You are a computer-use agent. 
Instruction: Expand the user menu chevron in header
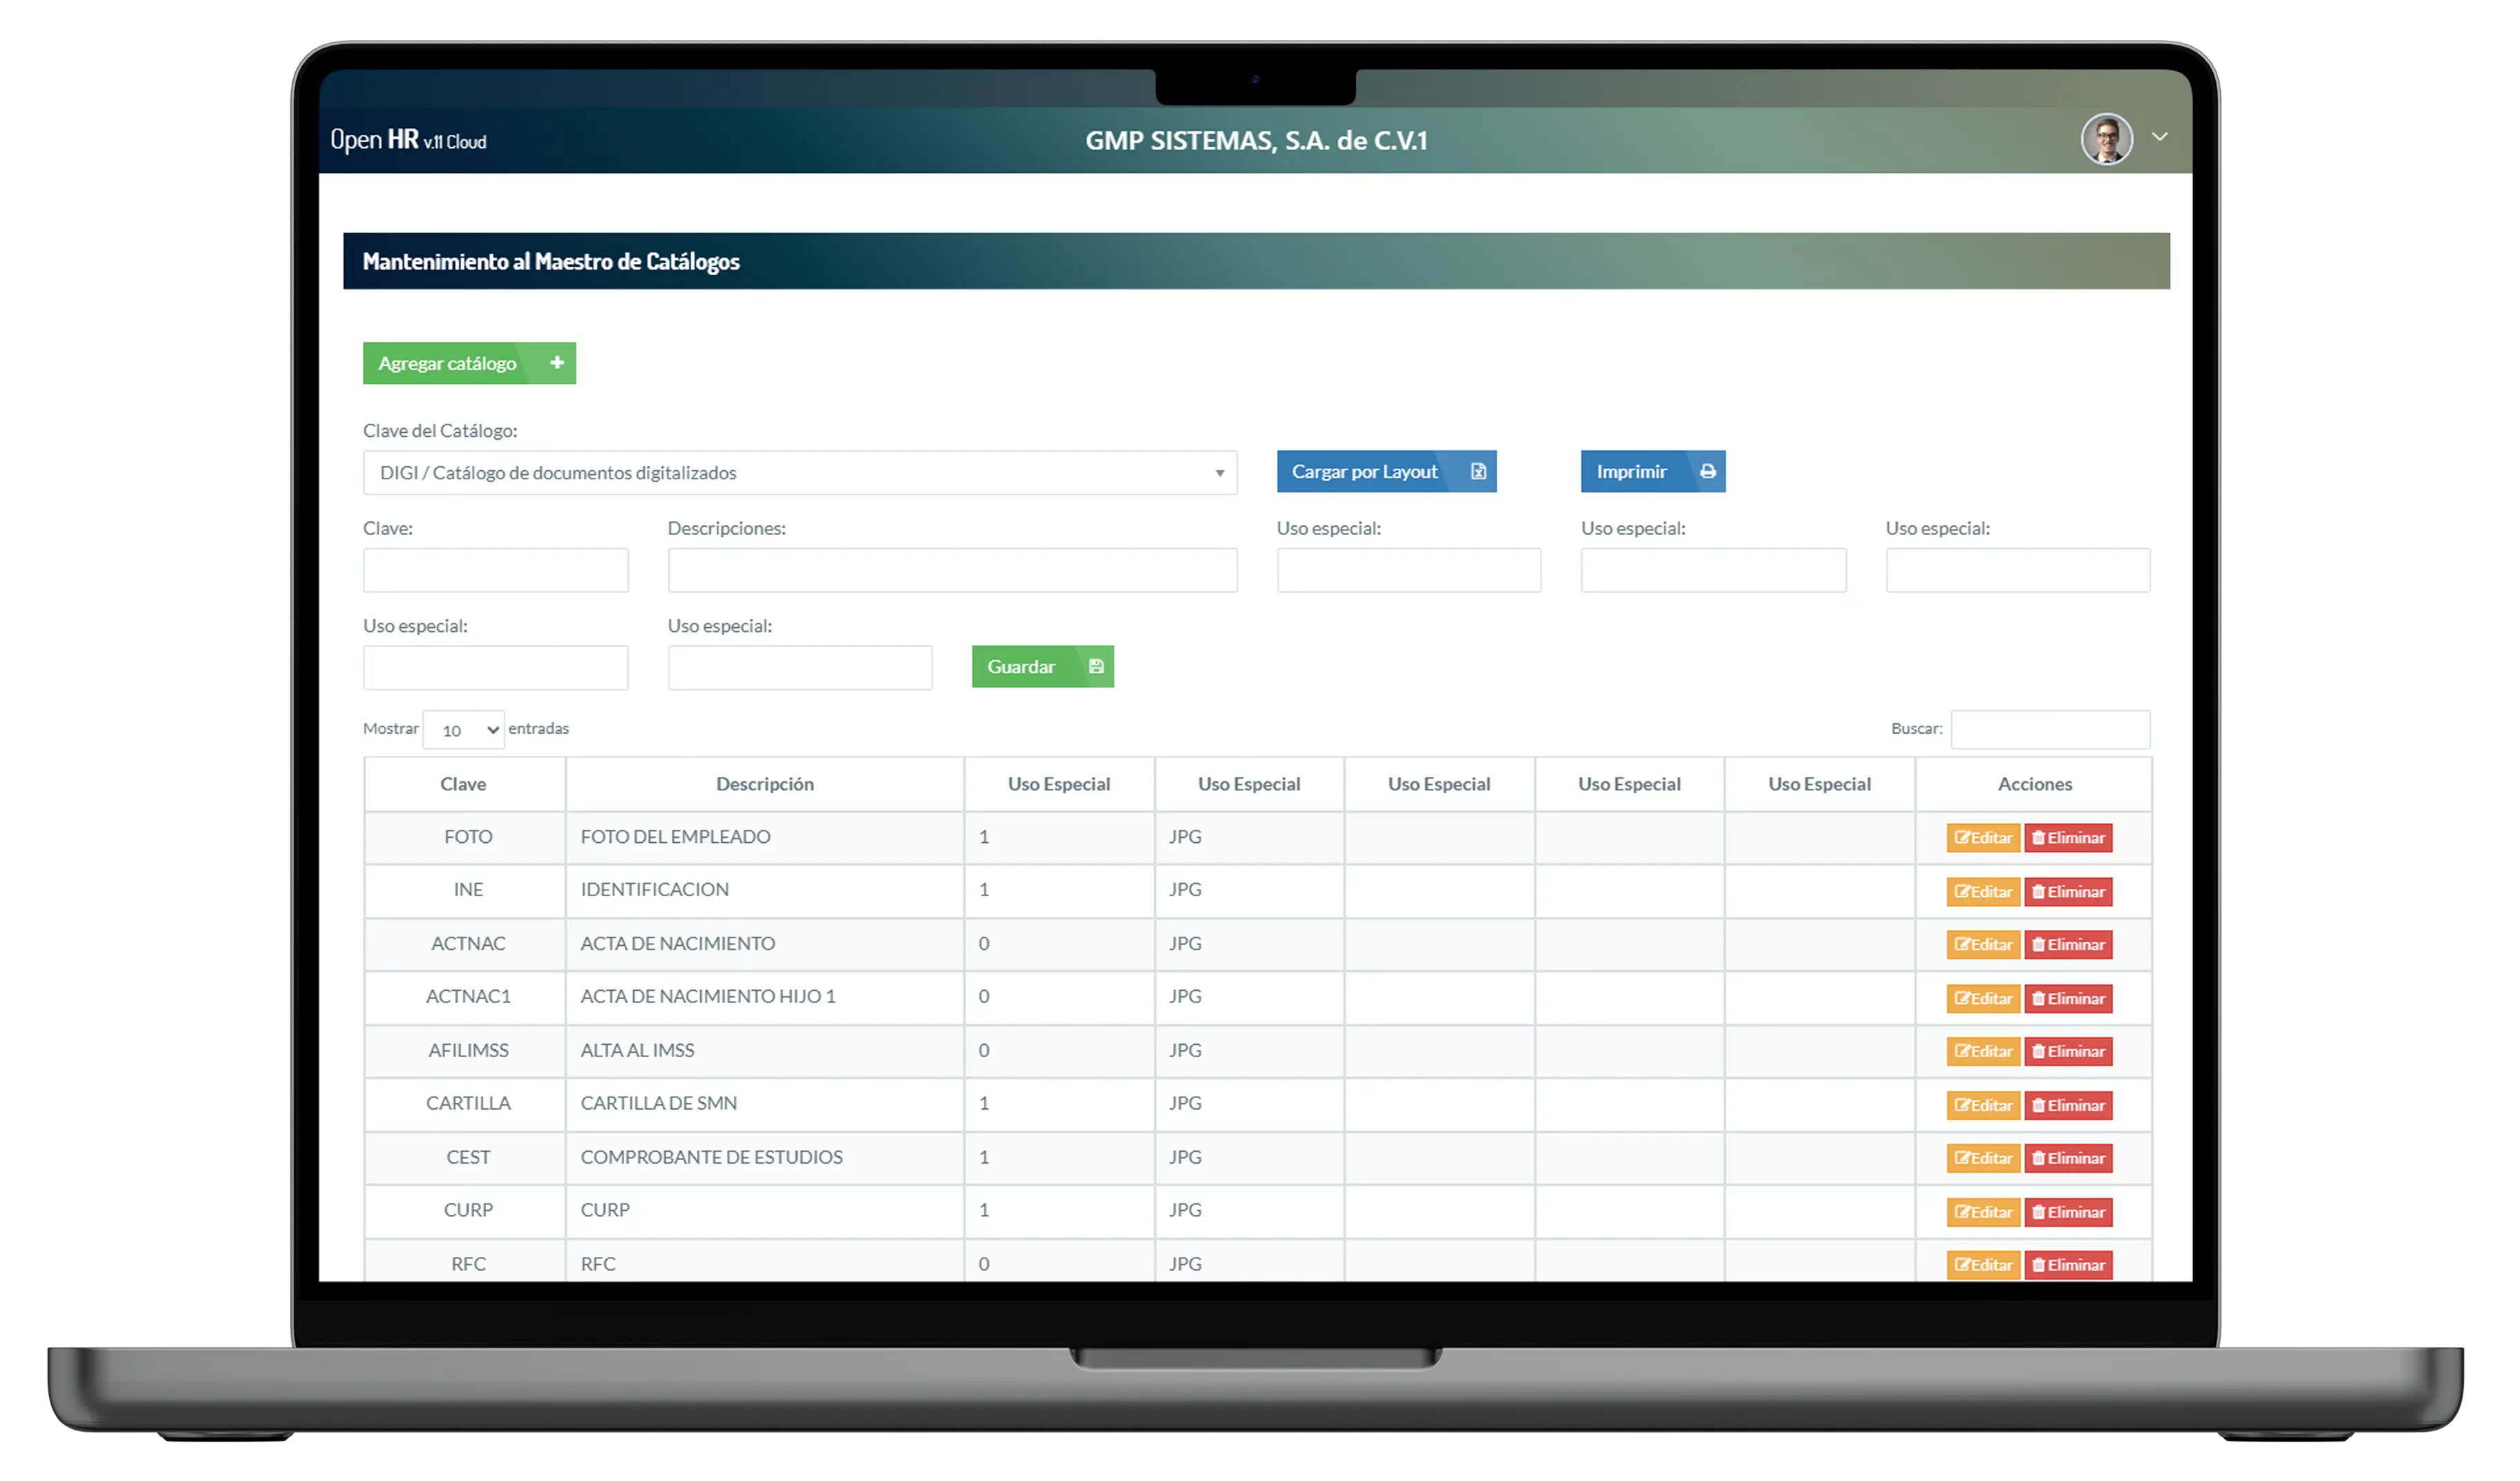[2160, 137]
